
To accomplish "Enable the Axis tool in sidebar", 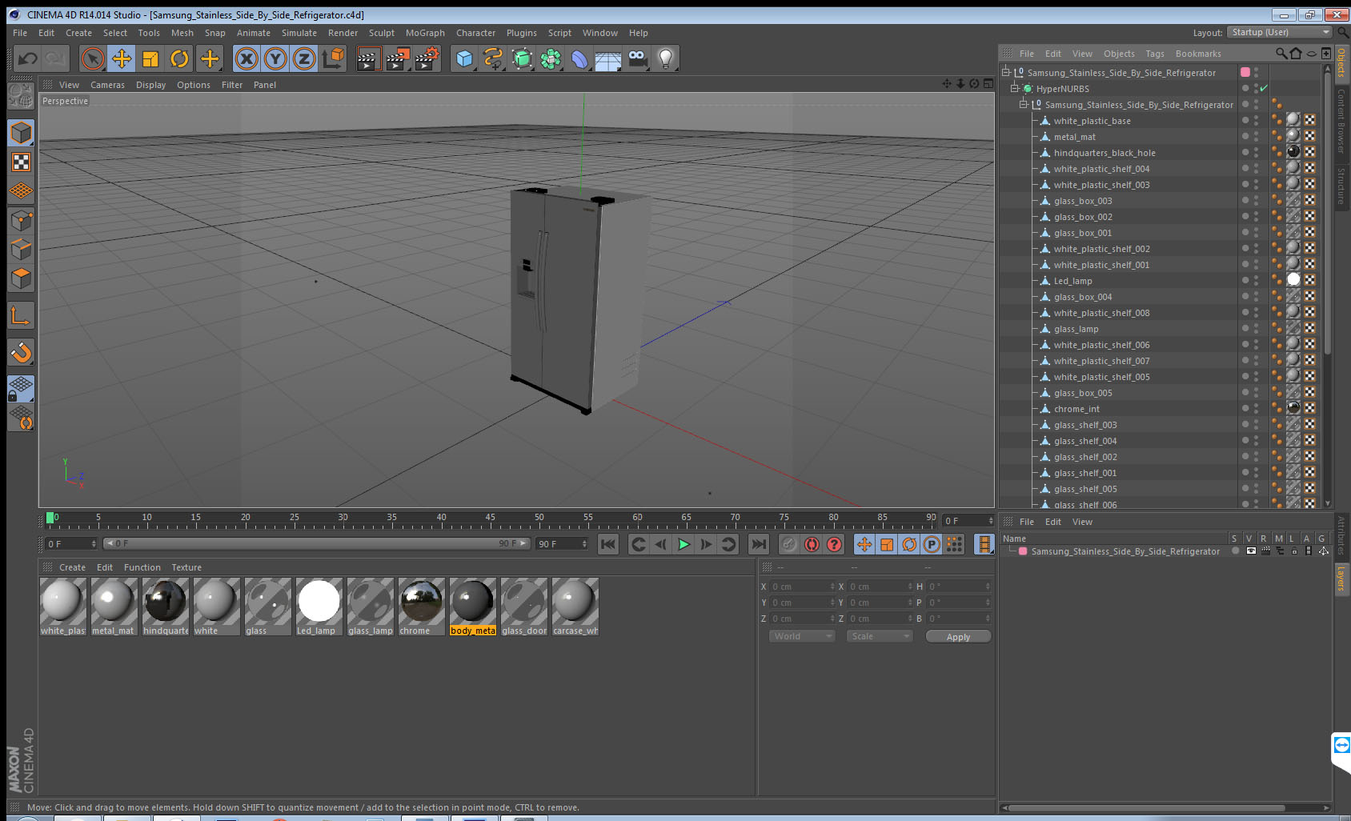I will click(x=21, y=316).
